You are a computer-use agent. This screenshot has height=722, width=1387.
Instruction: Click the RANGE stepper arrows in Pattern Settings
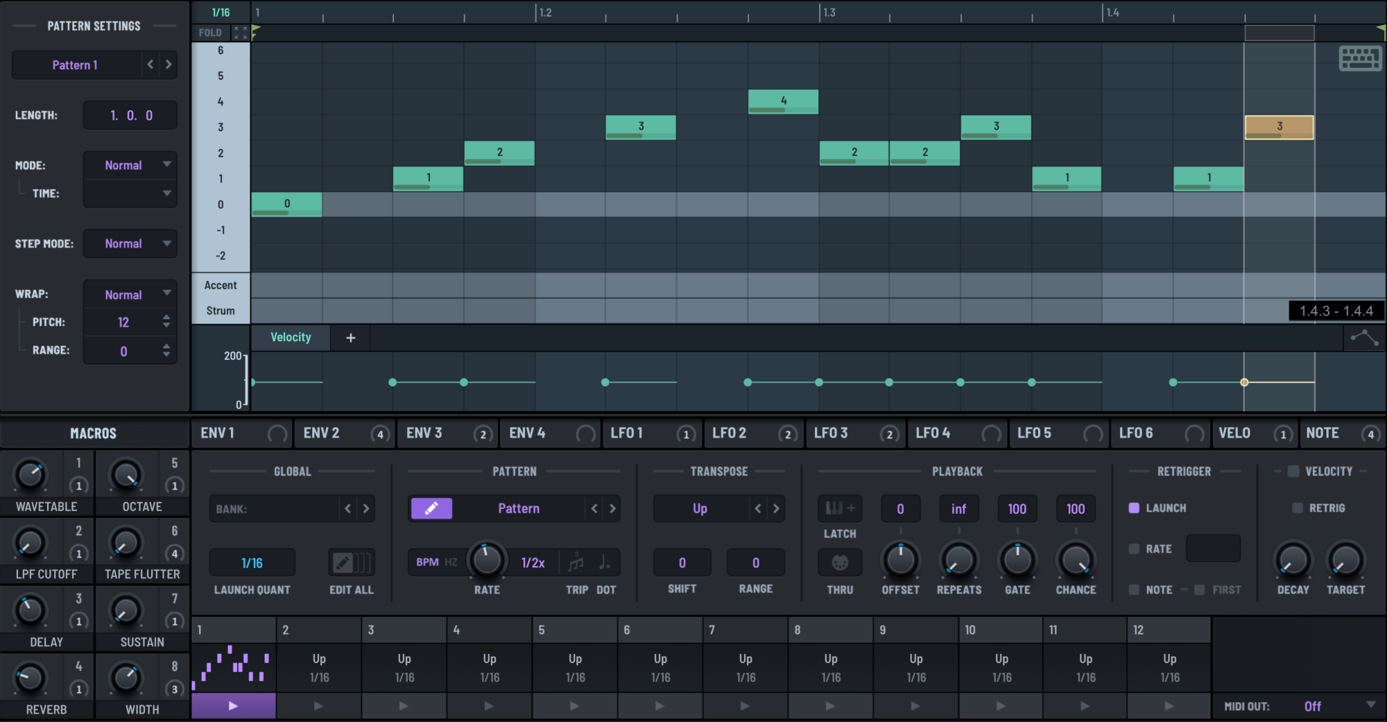[x=166, y=350]
